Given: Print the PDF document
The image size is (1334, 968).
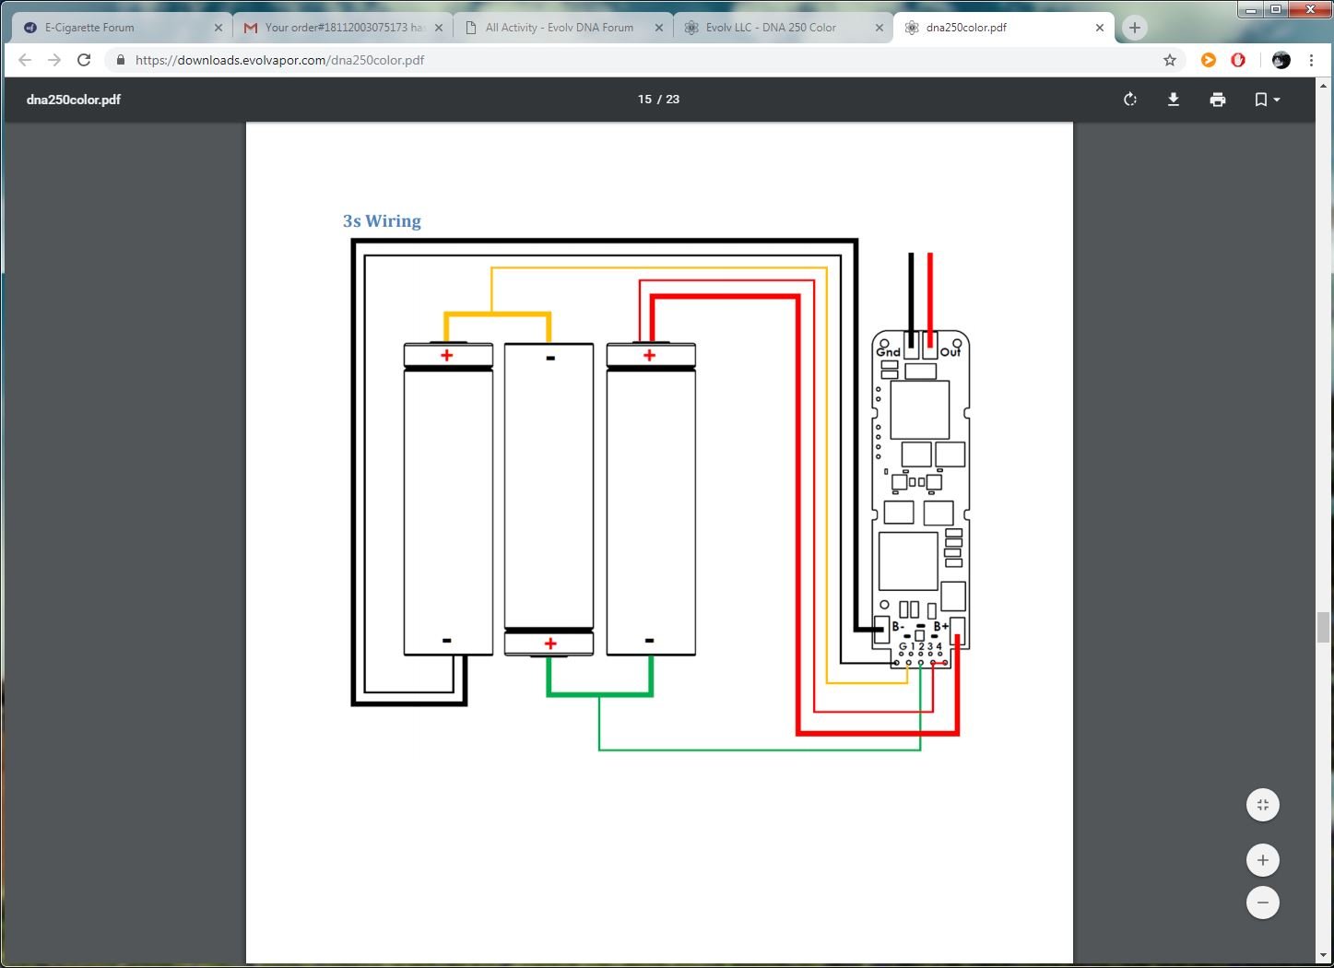Looking at the screenshot, I should point(1218,100).
